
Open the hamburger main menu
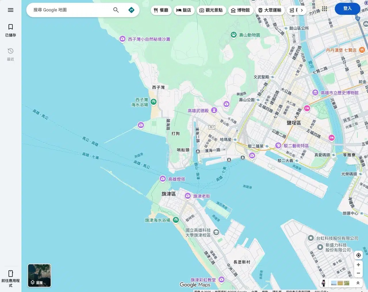(x=11, y=10)
